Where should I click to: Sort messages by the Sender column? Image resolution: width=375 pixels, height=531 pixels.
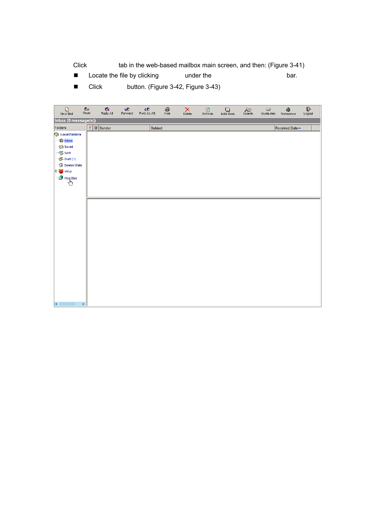point(124,128)
